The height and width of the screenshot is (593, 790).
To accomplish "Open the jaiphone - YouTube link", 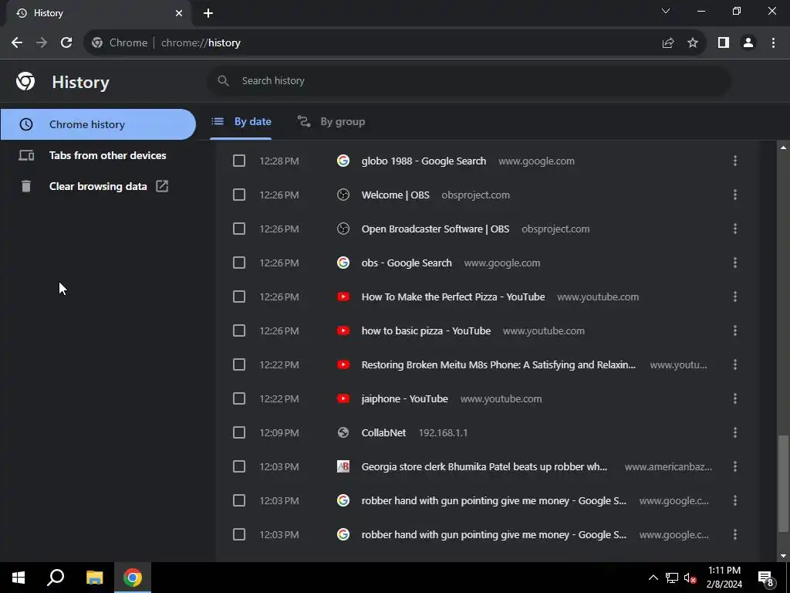I will tap(404, 398).
